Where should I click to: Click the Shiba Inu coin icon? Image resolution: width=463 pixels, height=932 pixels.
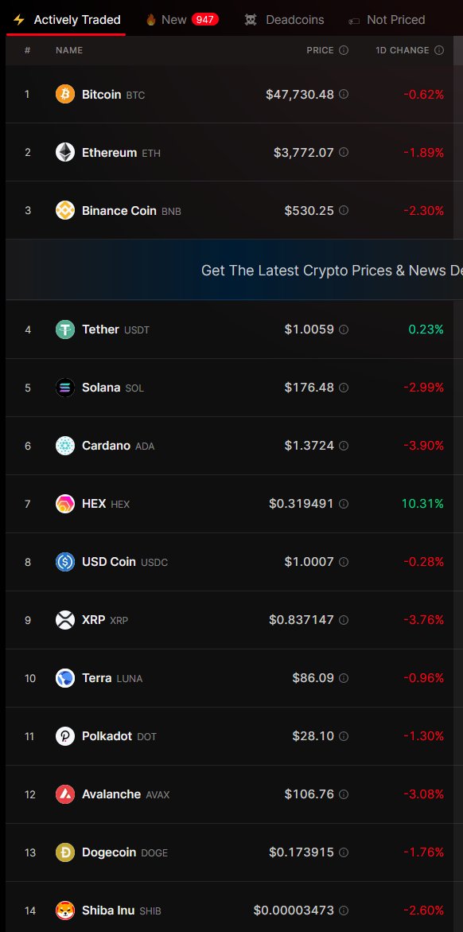[65, 910]
